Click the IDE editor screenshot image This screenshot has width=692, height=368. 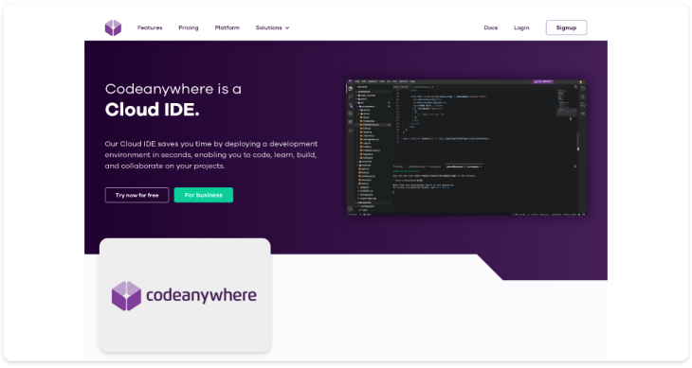466,148
